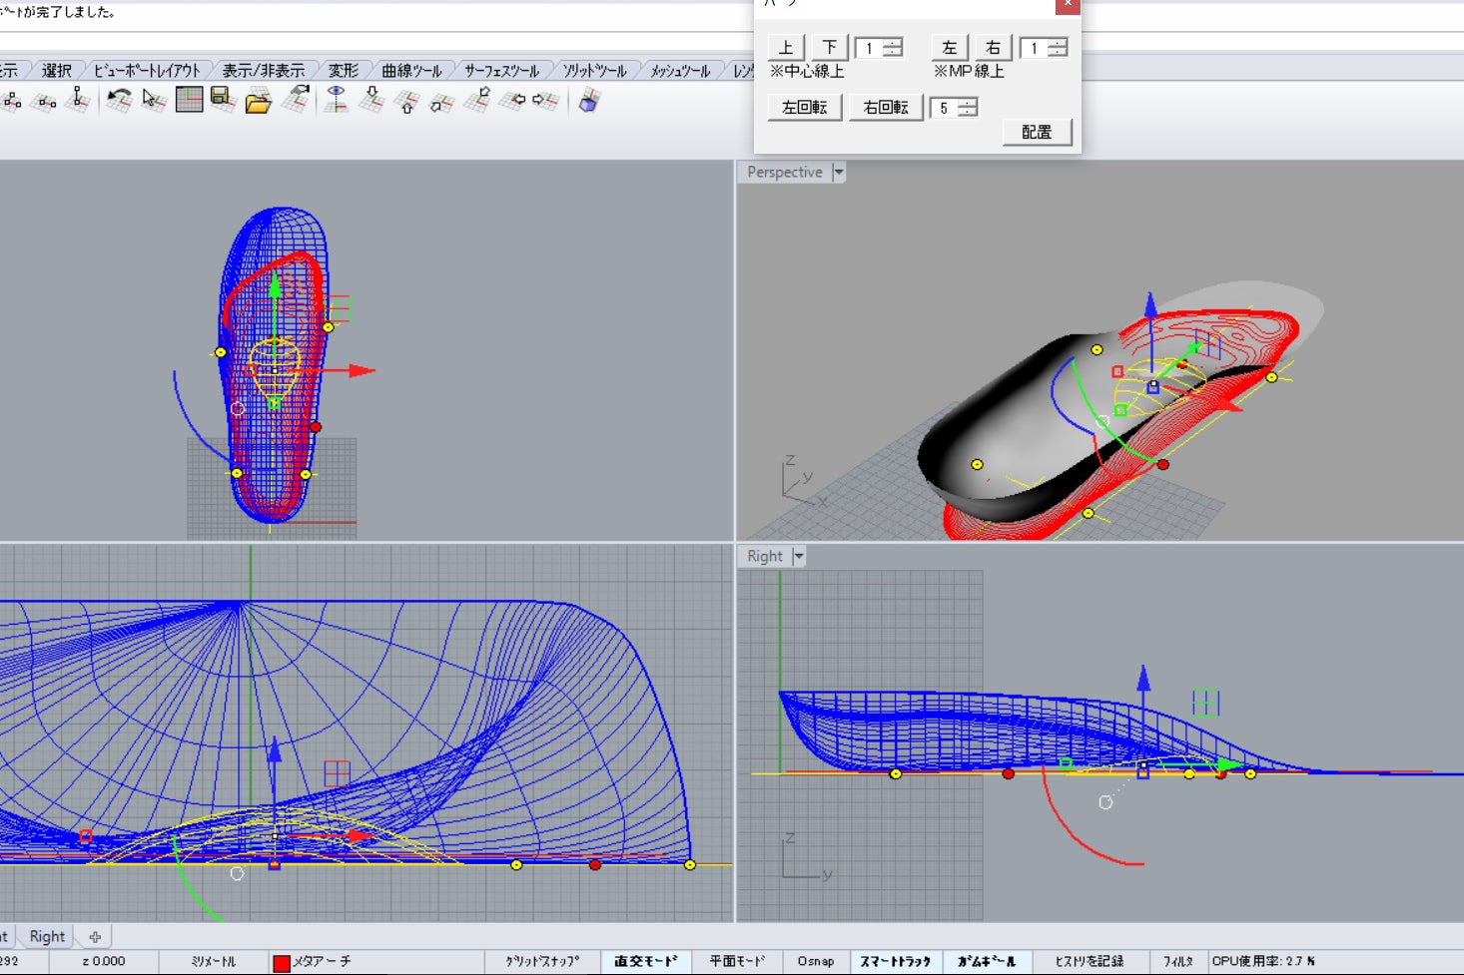Click the blue 3D box icon
1464x975 pixels.
589,101
